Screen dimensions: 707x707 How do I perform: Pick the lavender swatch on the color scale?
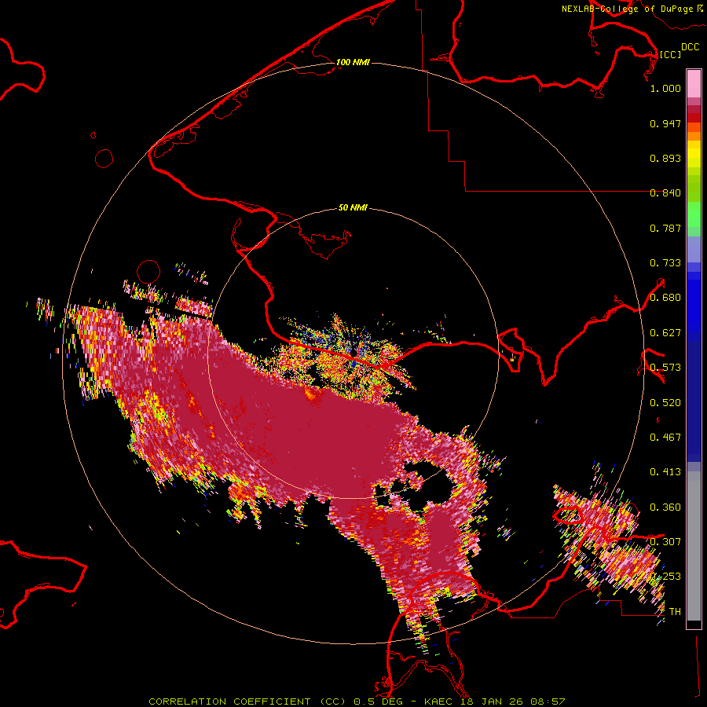point(694,250)
